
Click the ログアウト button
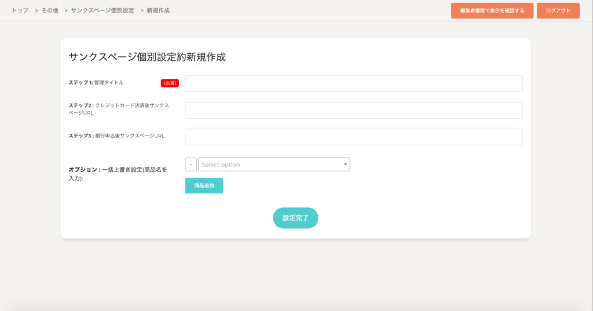pyautogui.click(x=558, y=10)
